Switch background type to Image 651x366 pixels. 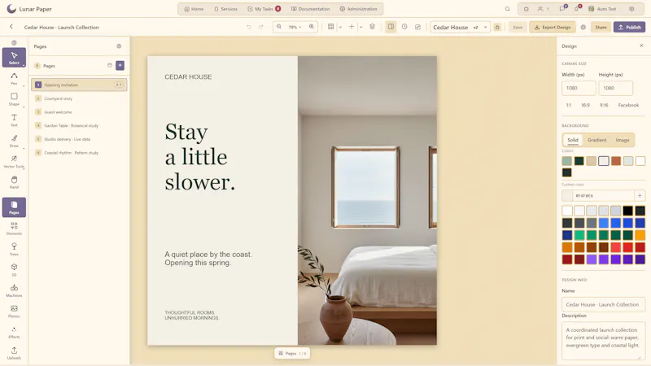tap(623, 140)
